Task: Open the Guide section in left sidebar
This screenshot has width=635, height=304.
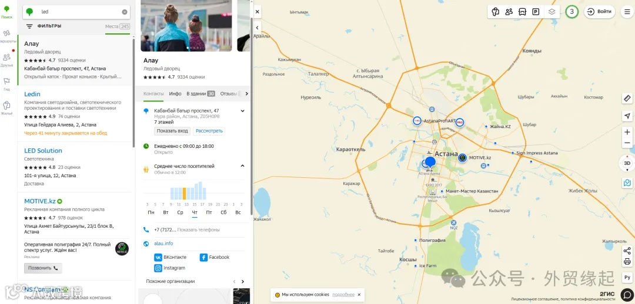Action: click(6, 84)
